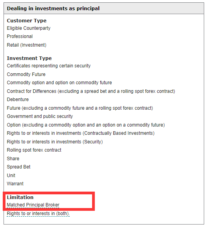Select Government and public security
Screen dimensions: 212x230
40,116
